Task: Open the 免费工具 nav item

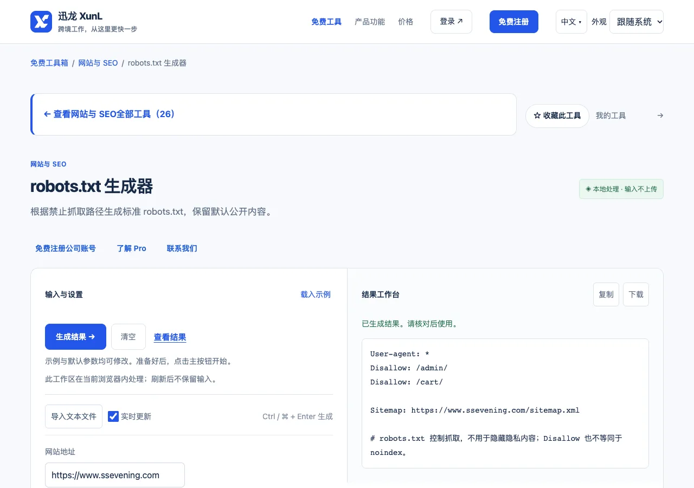Action: [x=326, y=22]
